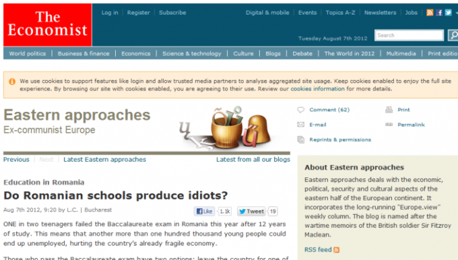Click the Facebook like count 1.1k

point(224,211)
